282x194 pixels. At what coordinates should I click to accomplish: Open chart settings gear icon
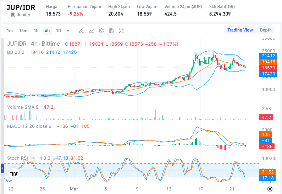(101, 31)
